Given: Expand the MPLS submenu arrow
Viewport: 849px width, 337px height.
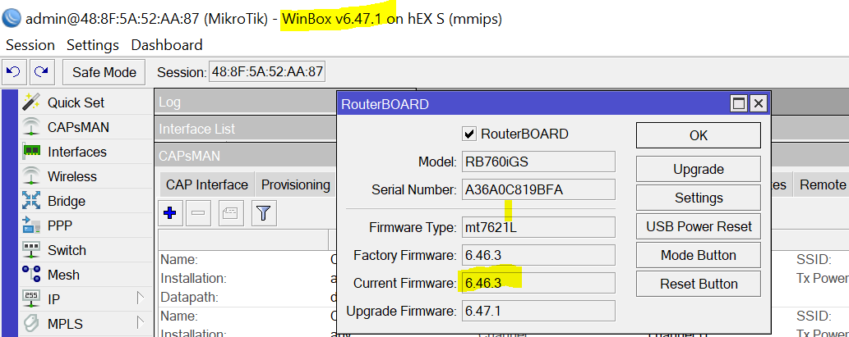Looking at the screenshot, I should 141,322.
